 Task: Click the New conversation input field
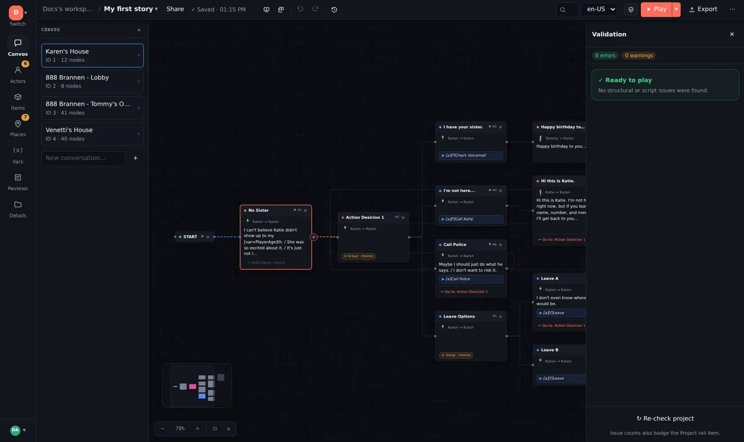(x=83, y=158)
